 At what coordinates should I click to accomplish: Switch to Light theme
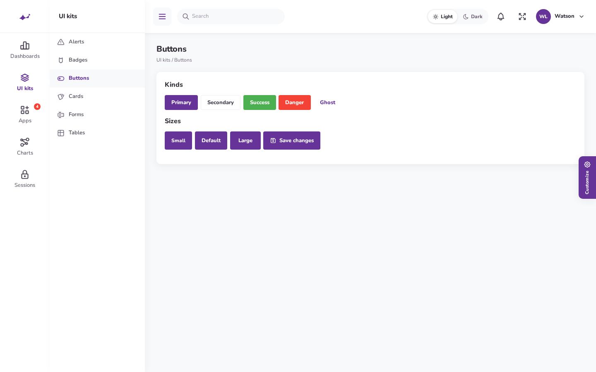443,17
